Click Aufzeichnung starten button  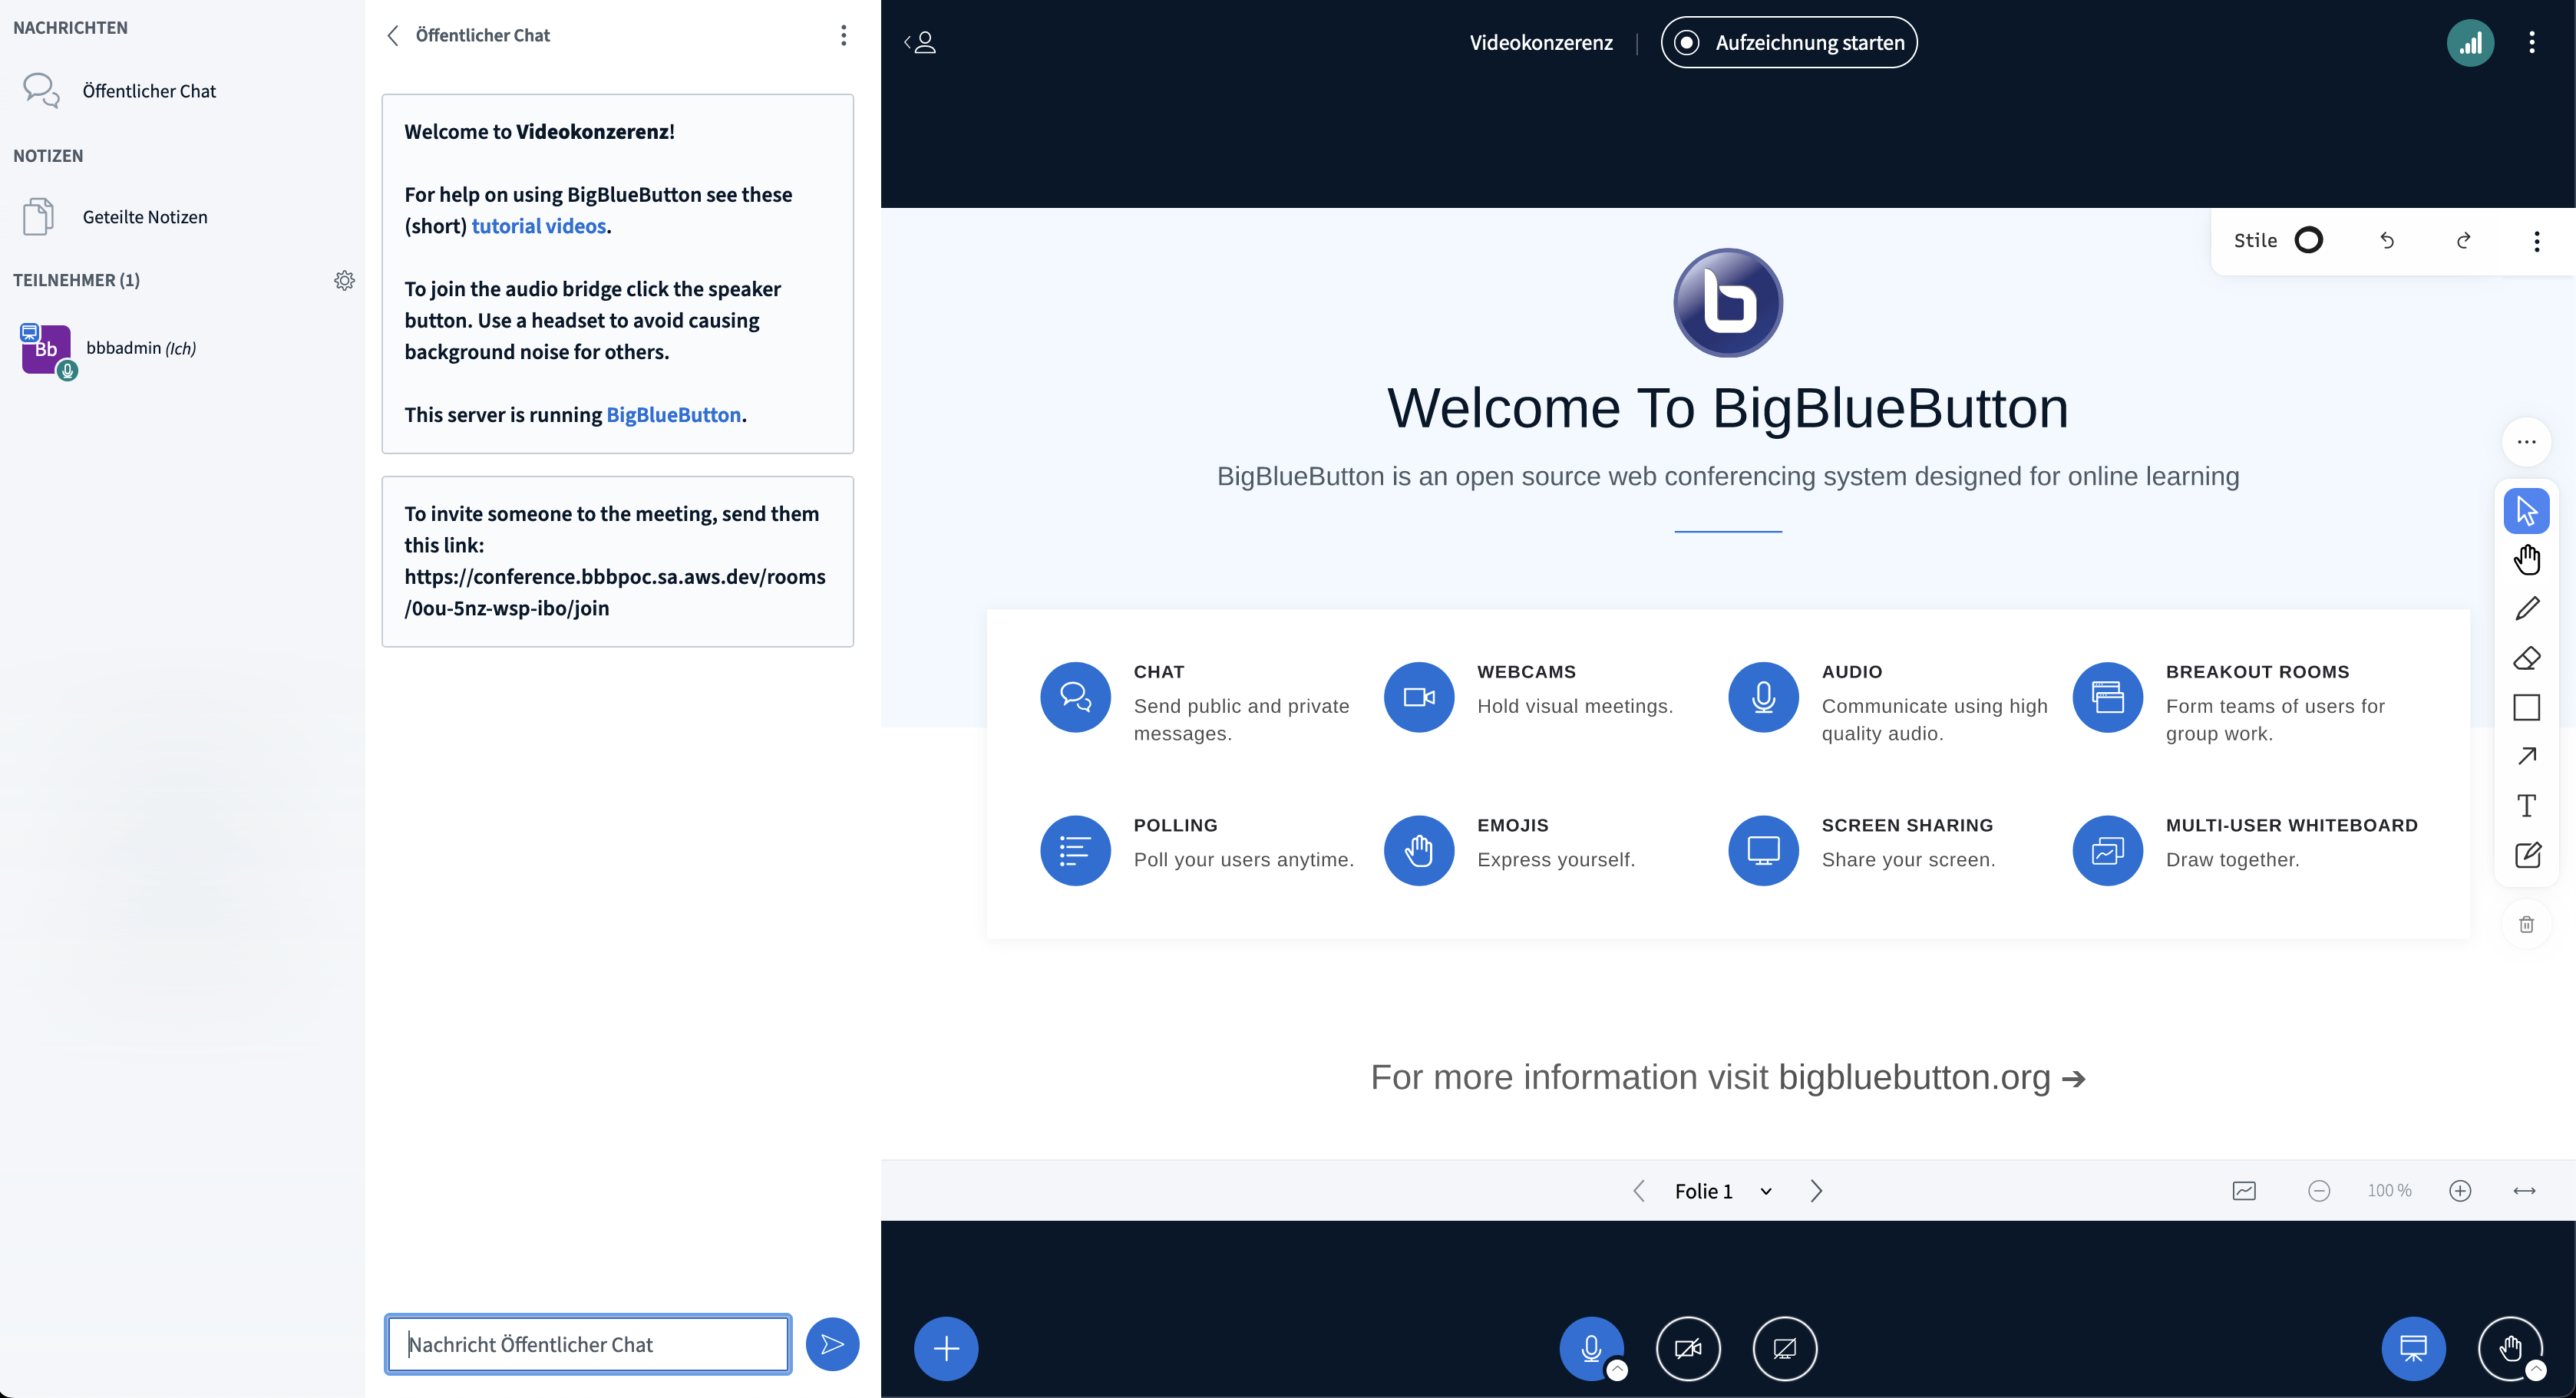click(x=1788, y=43)
